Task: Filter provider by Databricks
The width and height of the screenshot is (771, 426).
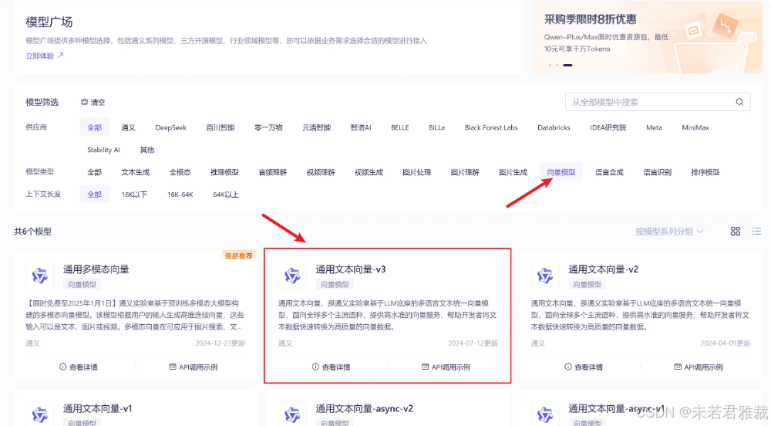Action: [554, 127]
